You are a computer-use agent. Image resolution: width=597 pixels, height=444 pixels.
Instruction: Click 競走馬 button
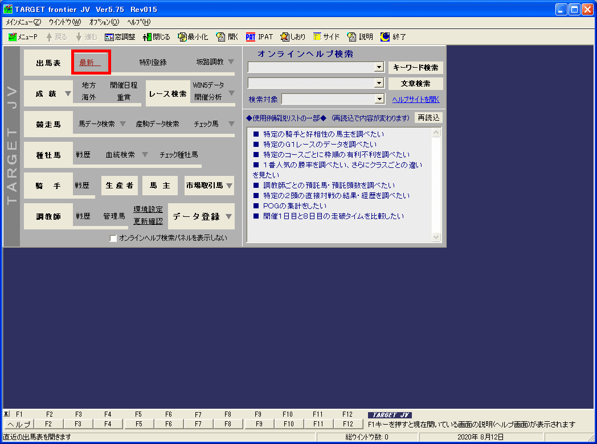tap(48, 125)
